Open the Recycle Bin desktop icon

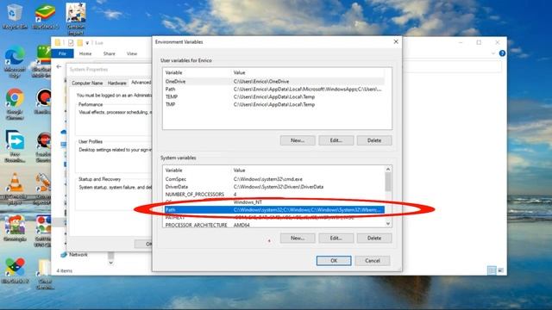pos(15,15)
